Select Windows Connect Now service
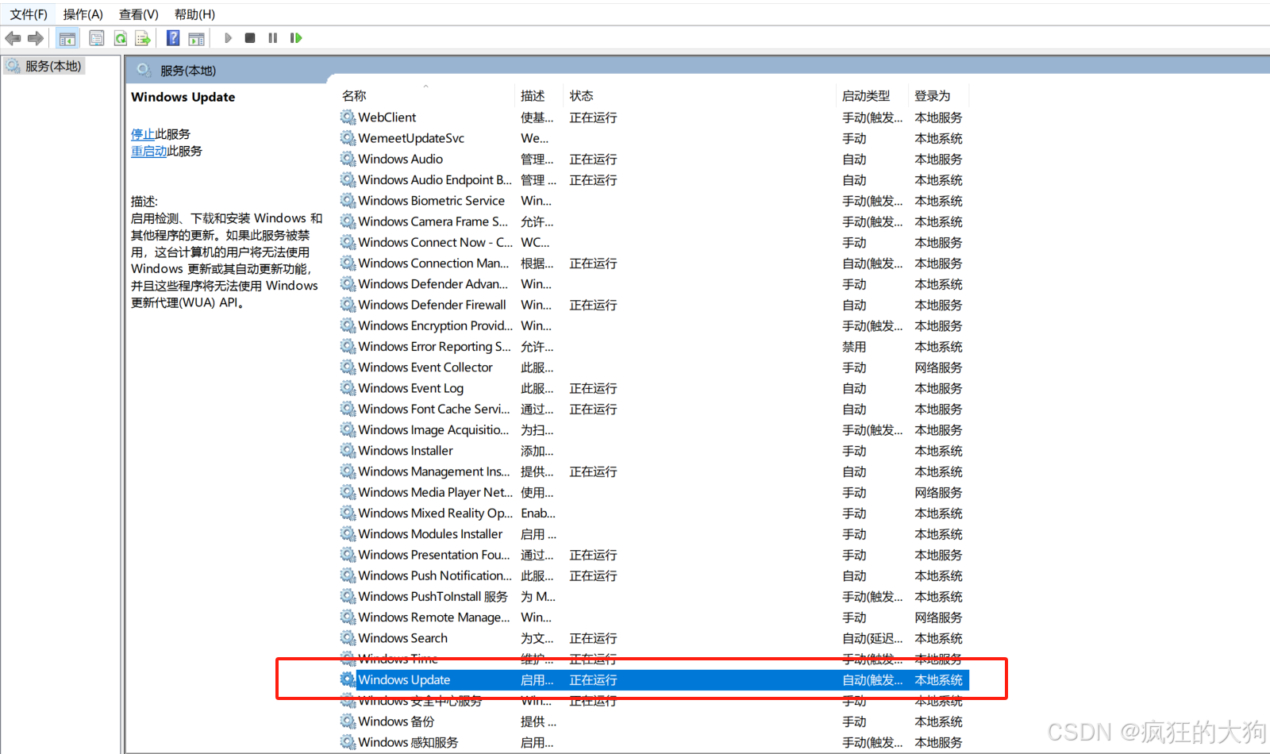 (x=654, y=242)
